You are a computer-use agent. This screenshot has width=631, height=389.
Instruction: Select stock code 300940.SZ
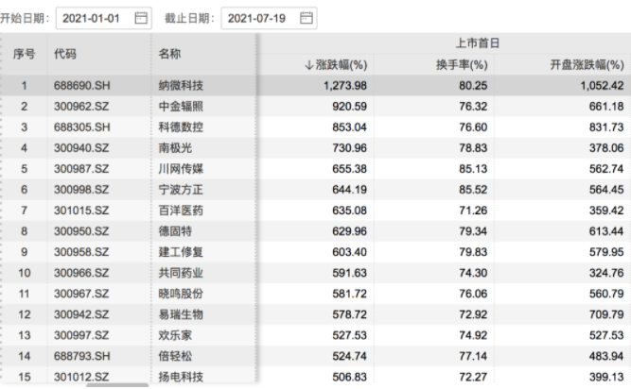81,148
